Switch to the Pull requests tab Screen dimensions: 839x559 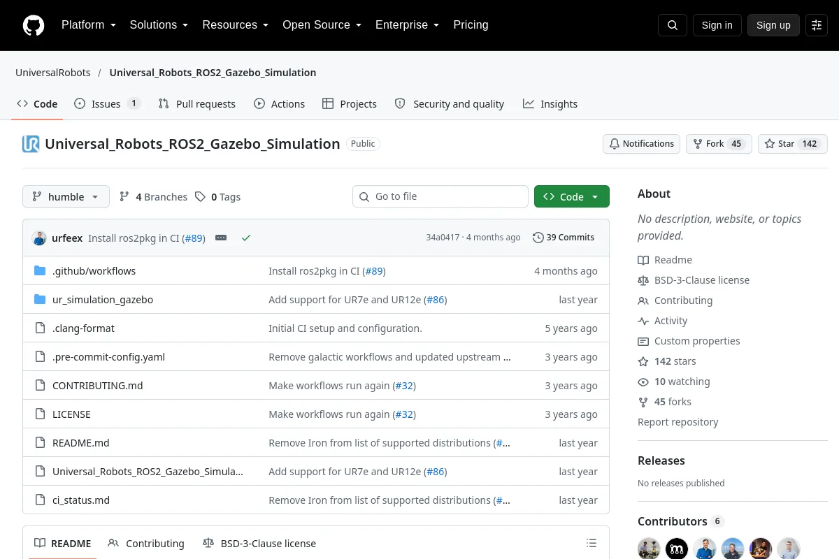[196, 103]
